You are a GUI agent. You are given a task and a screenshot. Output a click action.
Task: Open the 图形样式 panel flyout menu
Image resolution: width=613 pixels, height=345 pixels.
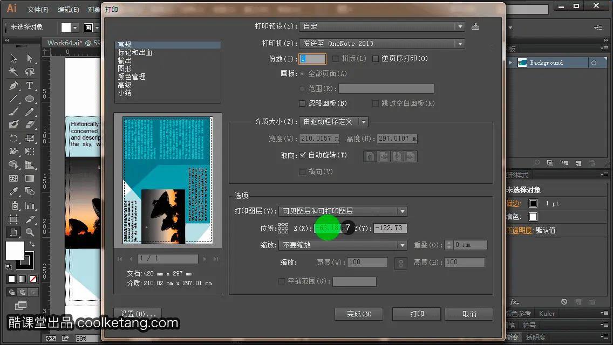click(x=604, y=175)
